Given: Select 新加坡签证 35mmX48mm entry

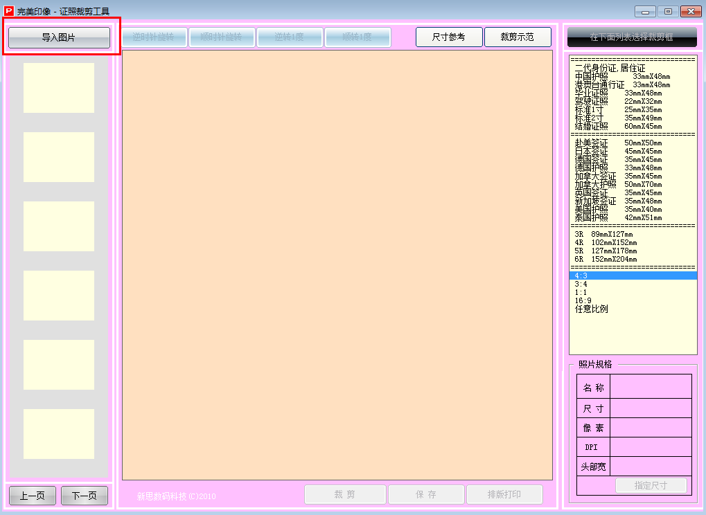Looking at the screenshot, I should [633, 201].
